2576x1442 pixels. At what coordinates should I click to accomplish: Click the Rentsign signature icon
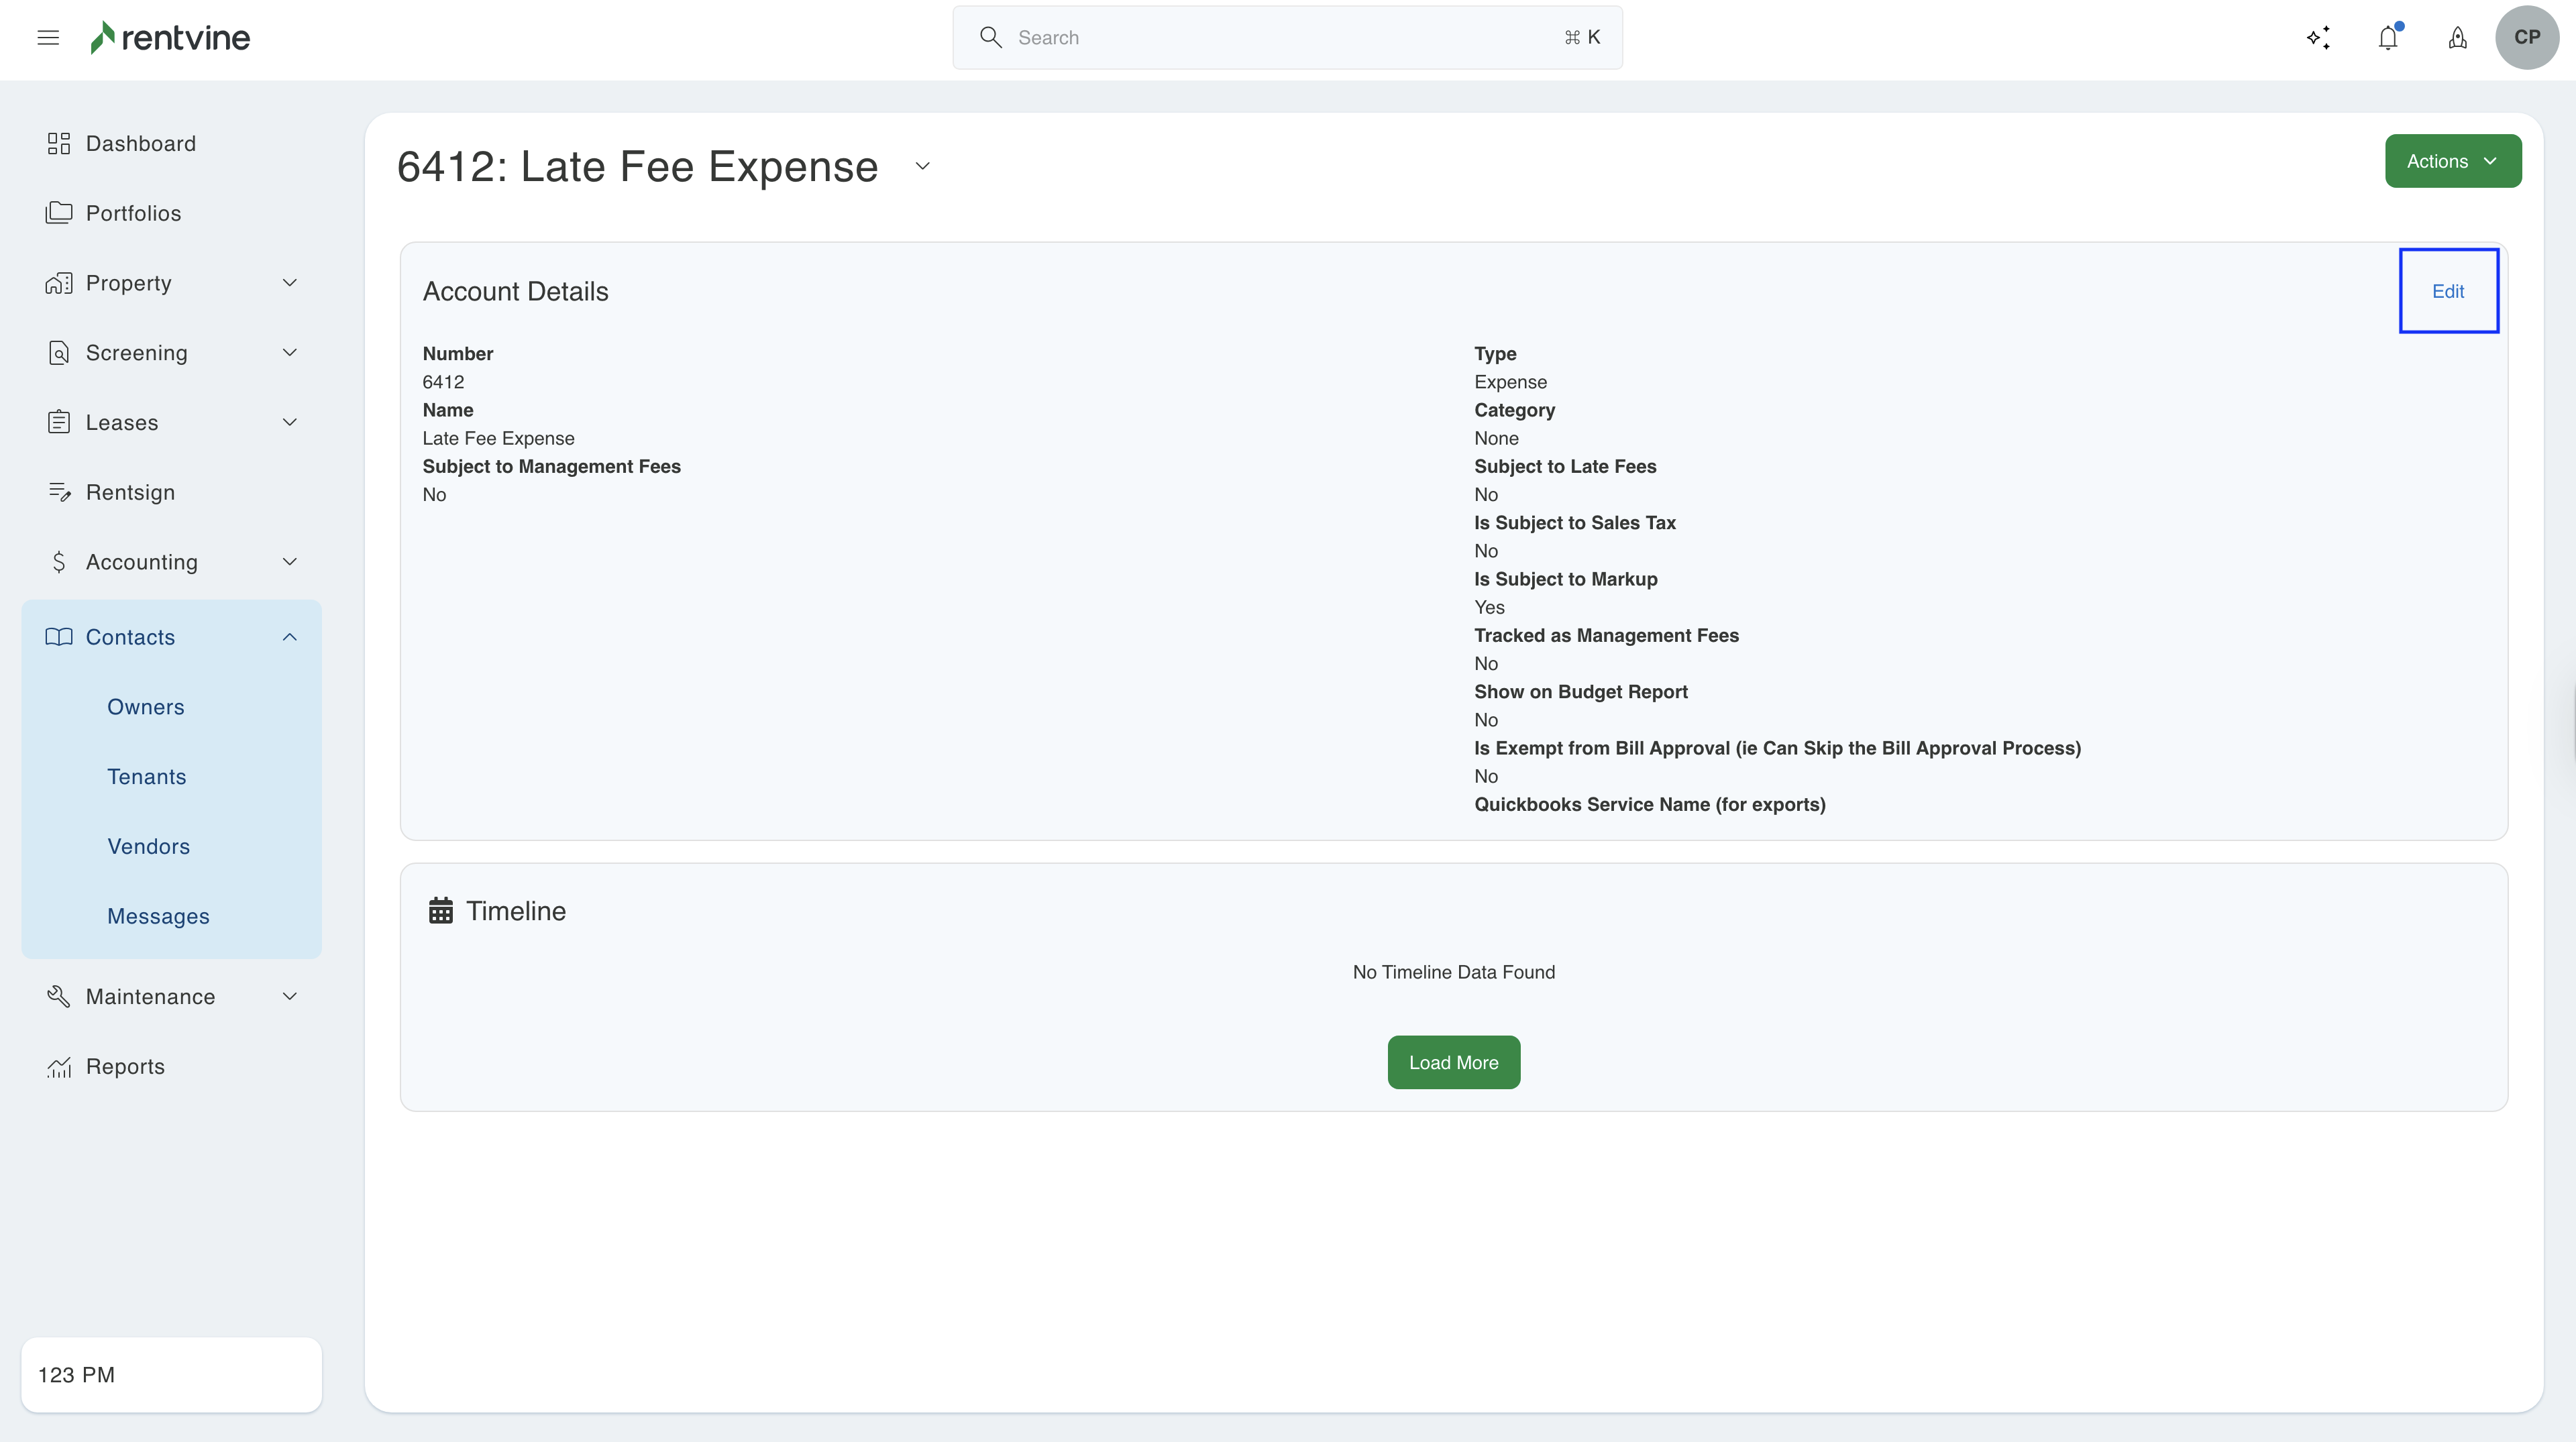click(x=59, y=492)
